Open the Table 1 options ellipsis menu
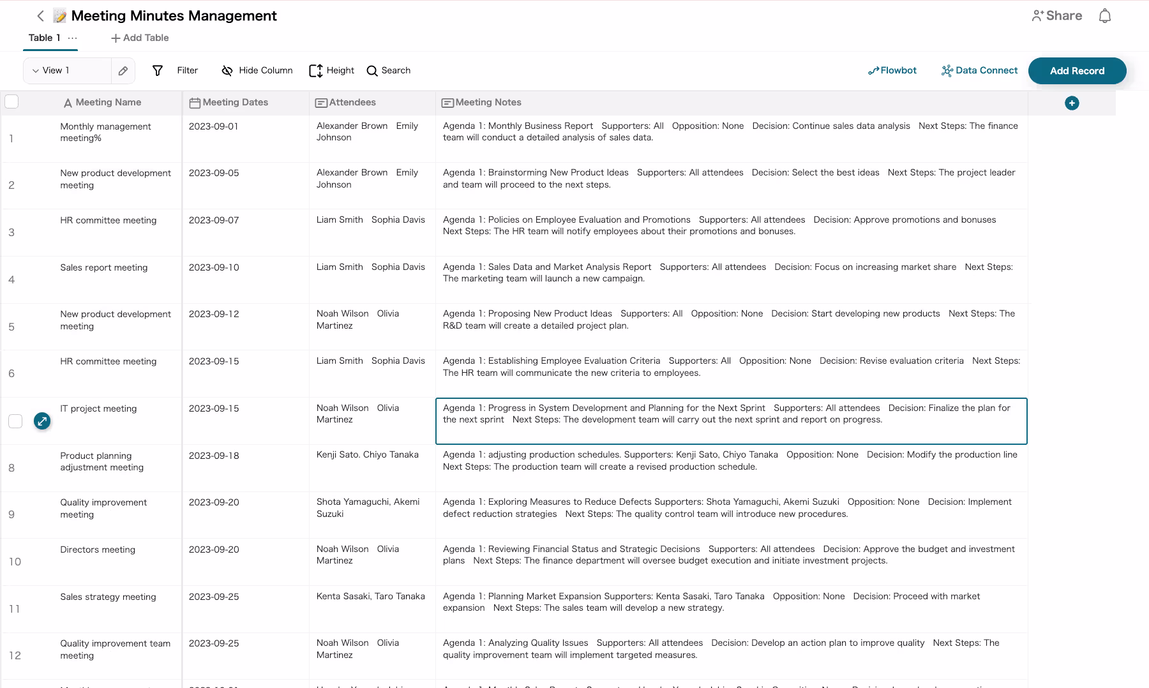Viewport: 1149px width, 688px height. tap(73, 38)
